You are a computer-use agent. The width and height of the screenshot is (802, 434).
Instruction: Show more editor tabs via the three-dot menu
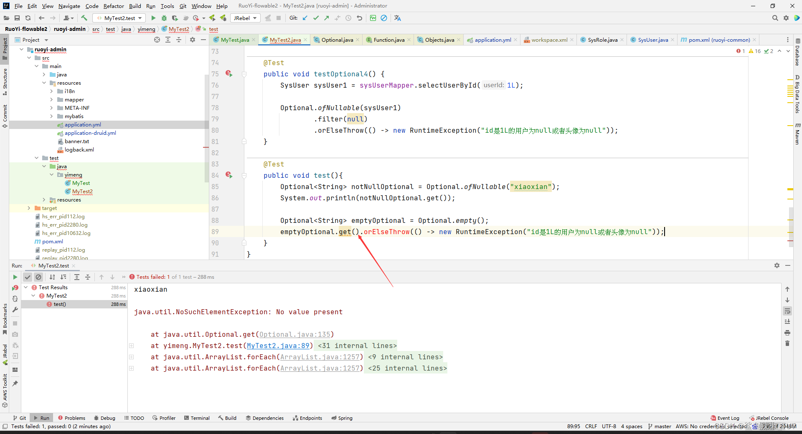(x=788, y=40)
